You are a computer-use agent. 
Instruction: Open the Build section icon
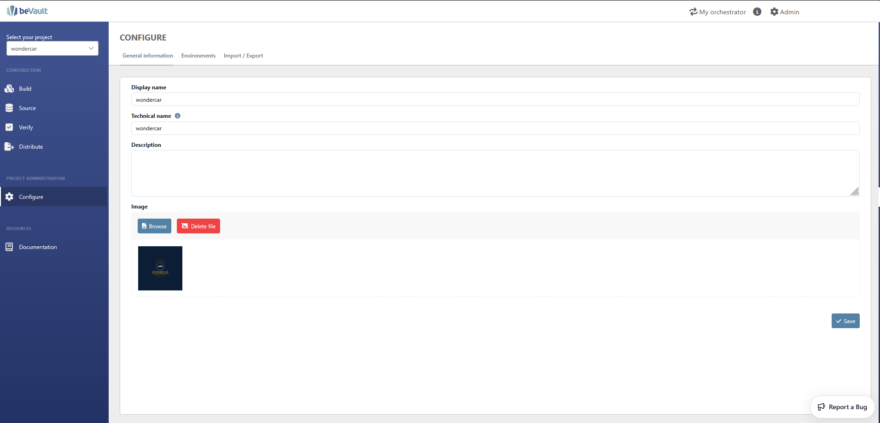(9, 89)
